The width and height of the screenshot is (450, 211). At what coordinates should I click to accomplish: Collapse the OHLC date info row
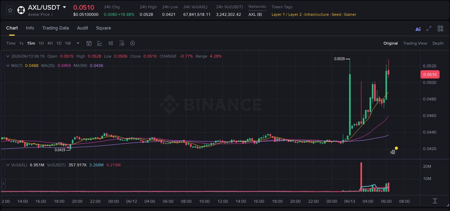[x=8, y=56]
